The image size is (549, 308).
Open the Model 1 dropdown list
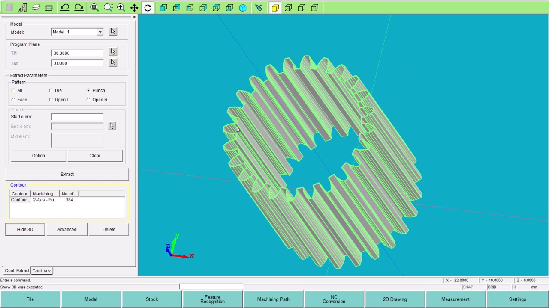point(100,32)
